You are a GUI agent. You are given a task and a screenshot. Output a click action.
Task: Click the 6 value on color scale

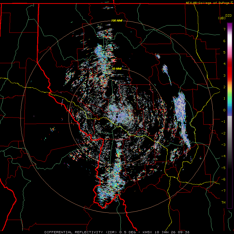pos(224,41)
